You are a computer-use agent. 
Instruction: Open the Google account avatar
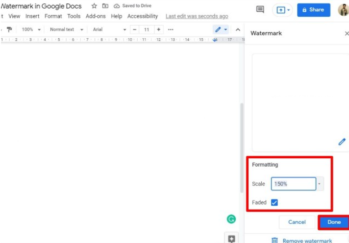pyautogui.click(x=343, y=10)
